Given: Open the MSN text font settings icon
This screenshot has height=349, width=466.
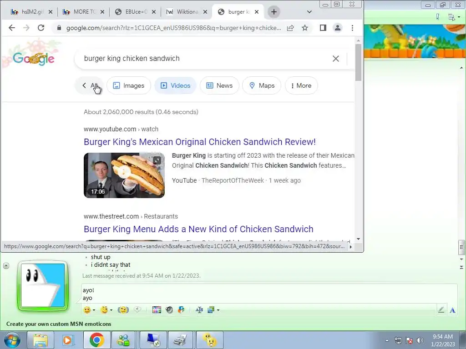Looking at the screenshot, I should coord(199,310).
